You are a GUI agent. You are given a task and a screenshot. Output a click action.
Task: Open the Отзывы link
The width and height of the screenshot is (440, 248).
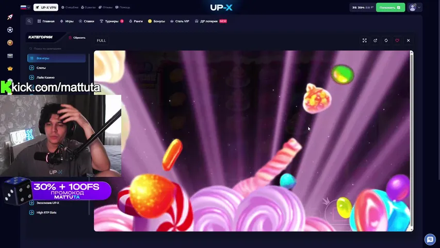106,7
